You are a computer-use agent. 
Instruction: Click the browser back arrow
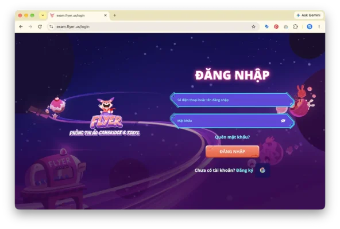click(x=21, y=26)
